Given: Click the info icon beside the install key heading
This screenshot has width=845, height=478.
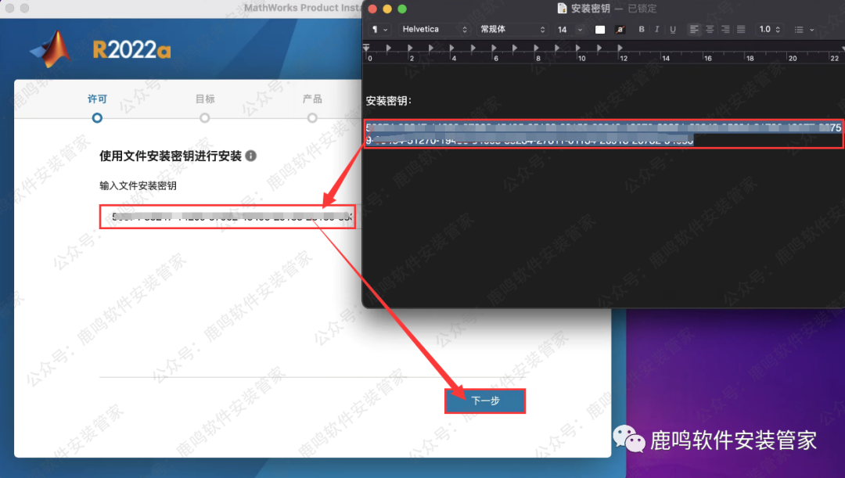Looking at the screenshot, I should click(x=250, y=156).
